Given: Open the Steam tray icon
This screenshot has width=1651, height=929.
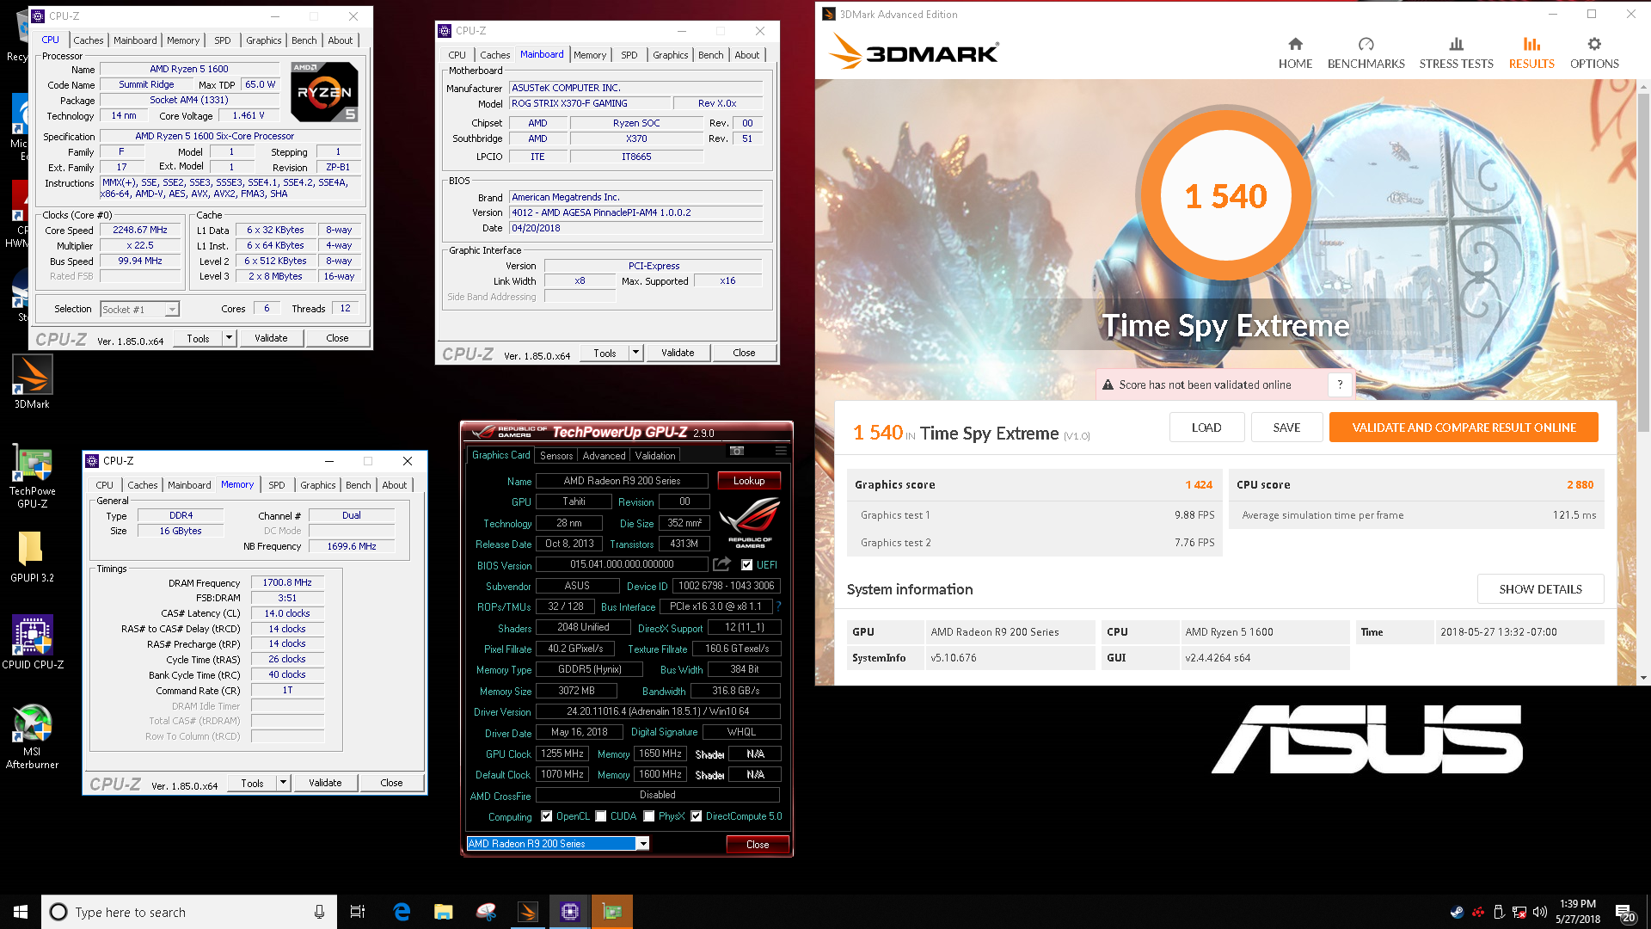Looking at the screenshot, I should tap(1457, 912).
